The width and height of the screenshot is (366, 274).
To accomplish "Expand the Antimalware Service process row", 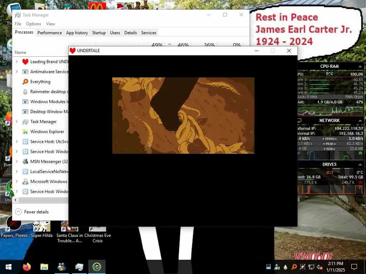I will pos(17,72).
